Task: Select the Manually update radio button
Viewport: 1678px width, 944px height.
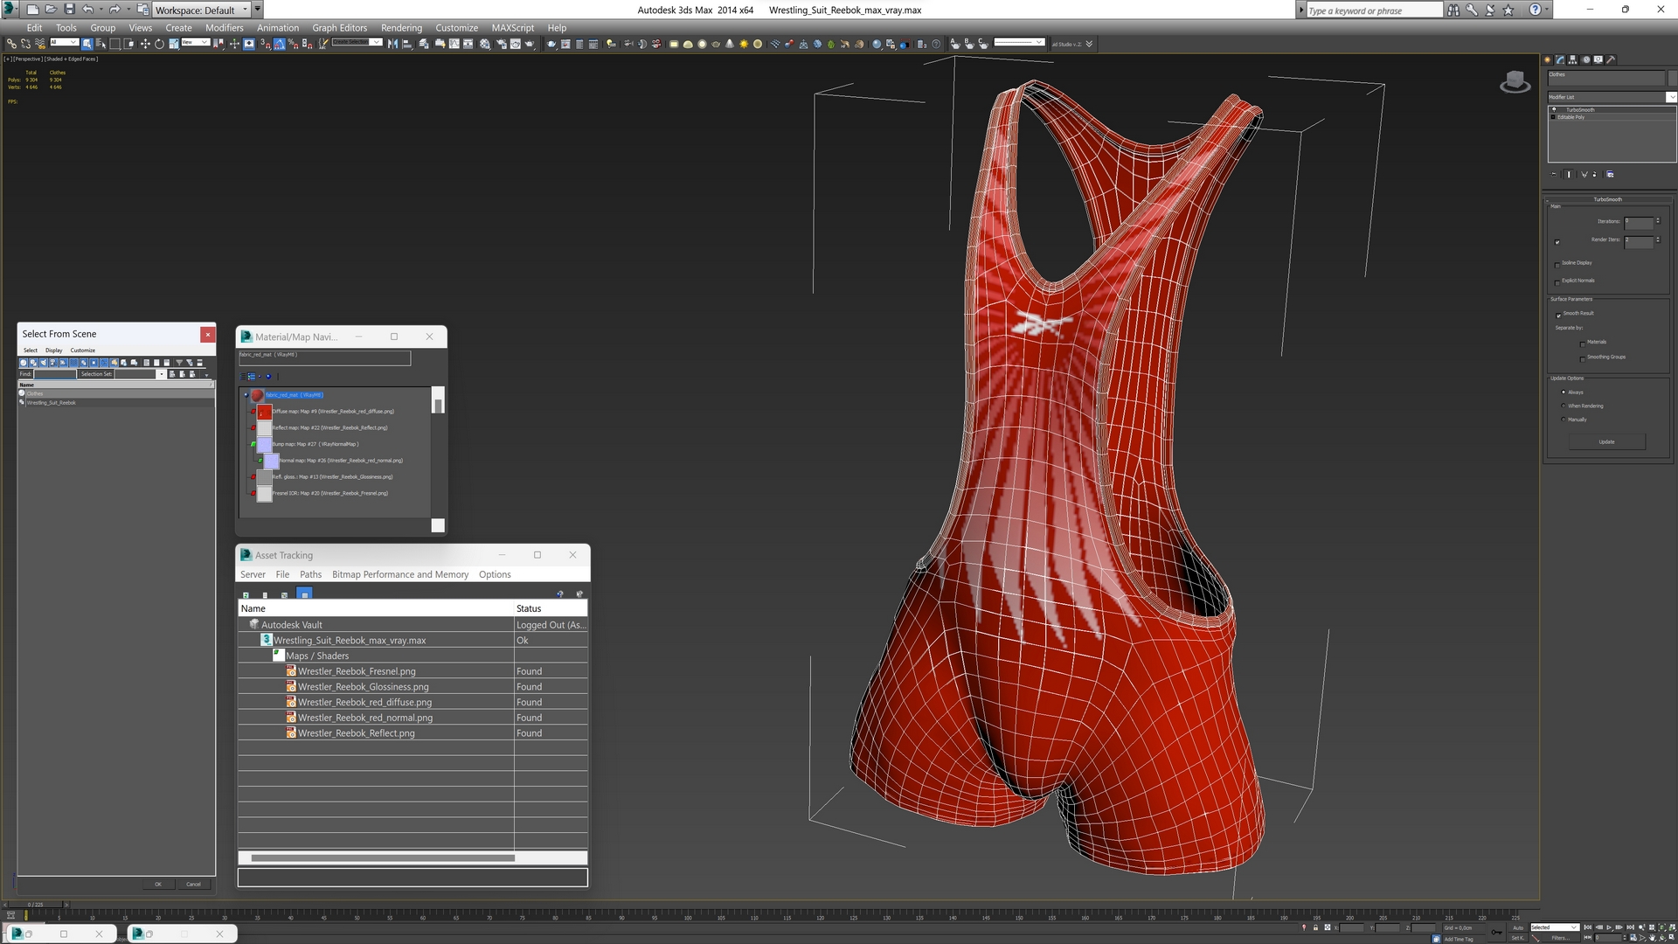Action: pyautogui.click(x=1564, y=420)
